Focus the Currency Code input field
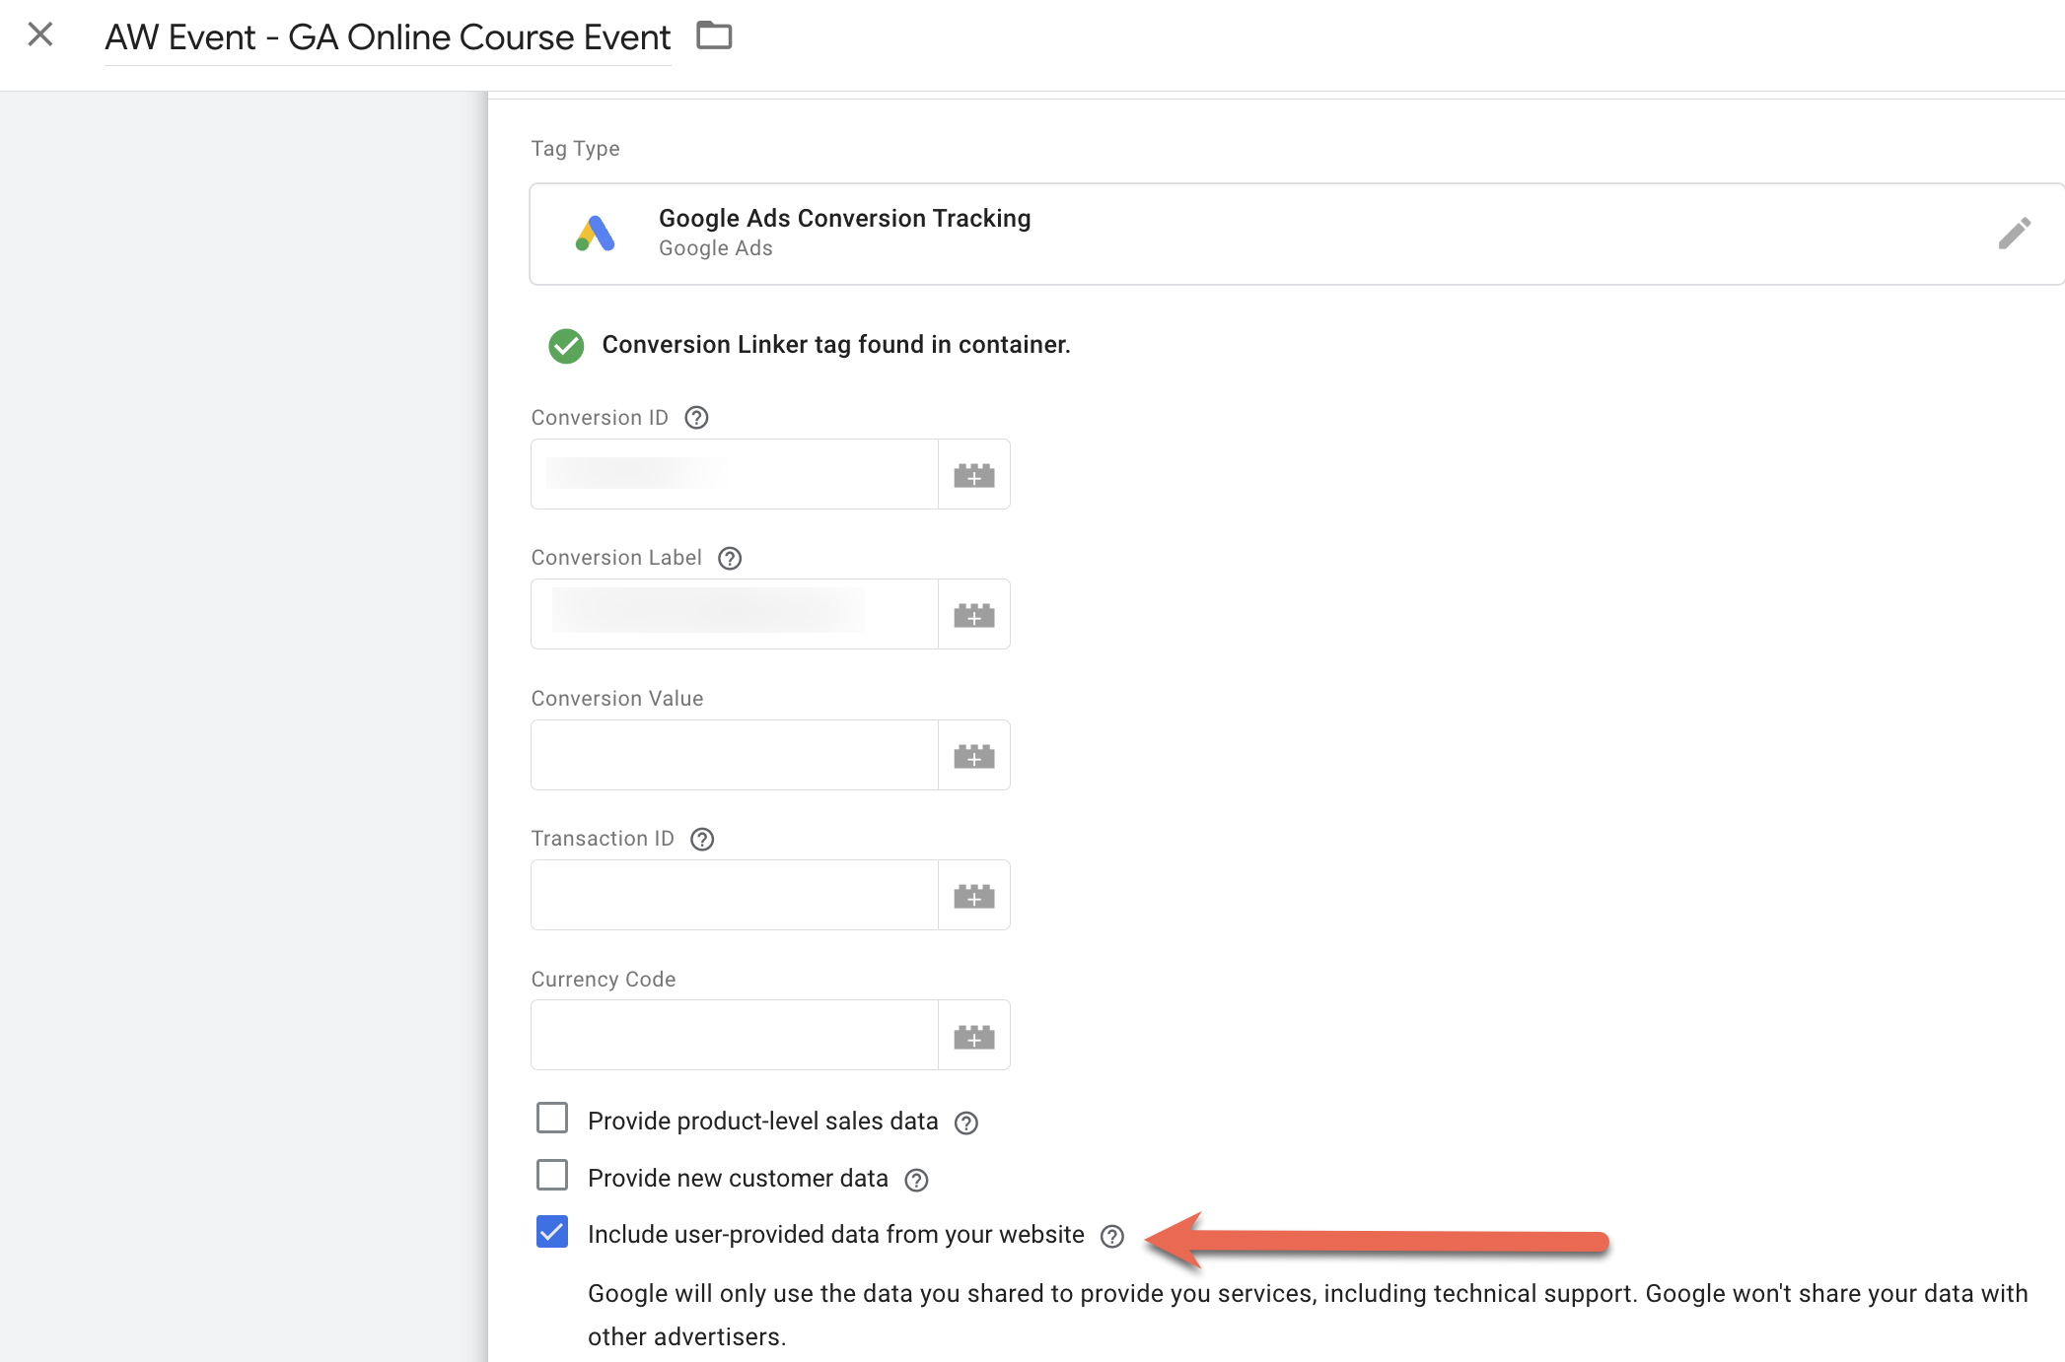The image size is (2065, 1362). pyautogui.click(x=735, y=1035)
